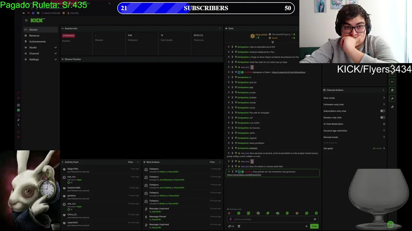The width and height of the screenshot is (412, 231).
Task: Click SoyKevinMC follow entry
Action: pos(101,189)
